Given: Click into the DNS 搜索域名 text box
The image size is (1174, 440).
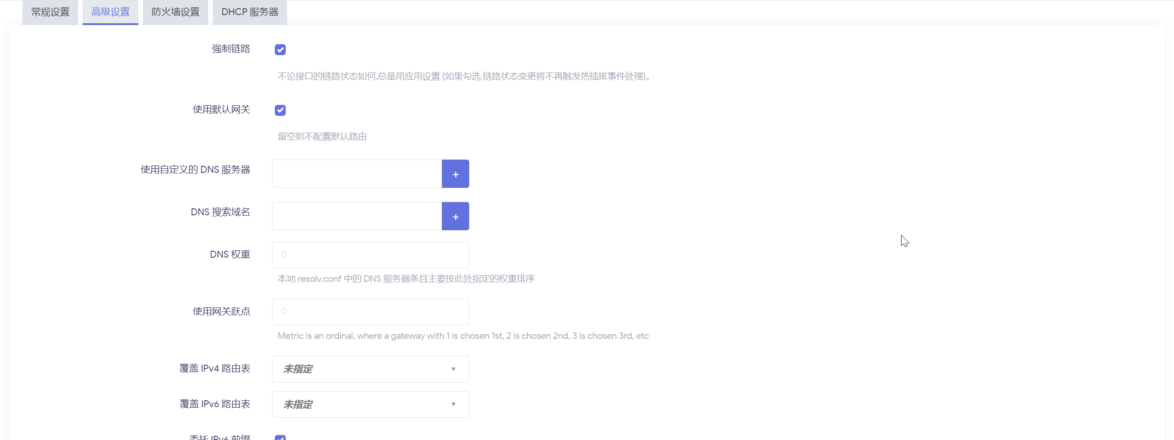Looking at the screenshot, I should 357,216.
